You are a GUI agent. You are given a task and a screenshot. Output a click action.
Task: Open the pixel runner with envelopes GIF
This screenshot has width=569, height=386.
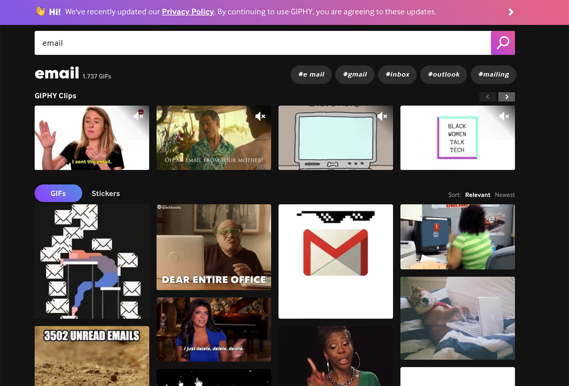[x=92, y=261]
